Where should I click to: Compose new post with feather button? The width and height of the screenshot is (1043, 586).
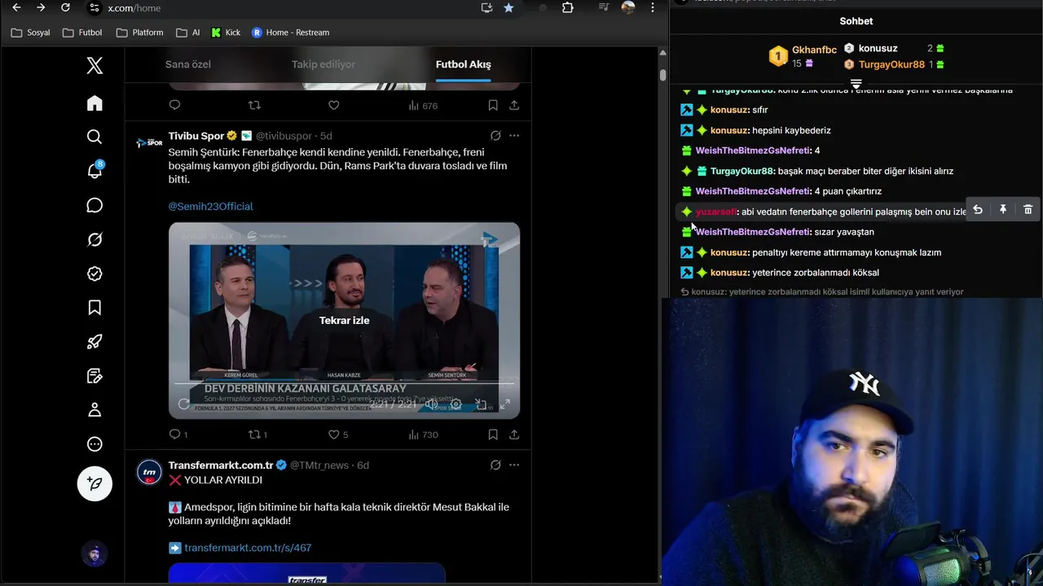coord(95,483)
